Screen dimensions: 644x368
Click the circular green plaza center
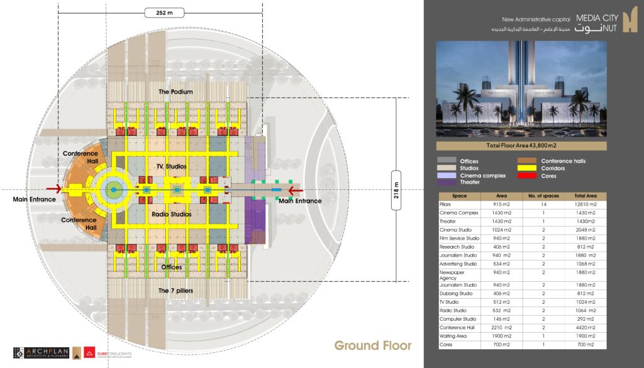[114, 190]
